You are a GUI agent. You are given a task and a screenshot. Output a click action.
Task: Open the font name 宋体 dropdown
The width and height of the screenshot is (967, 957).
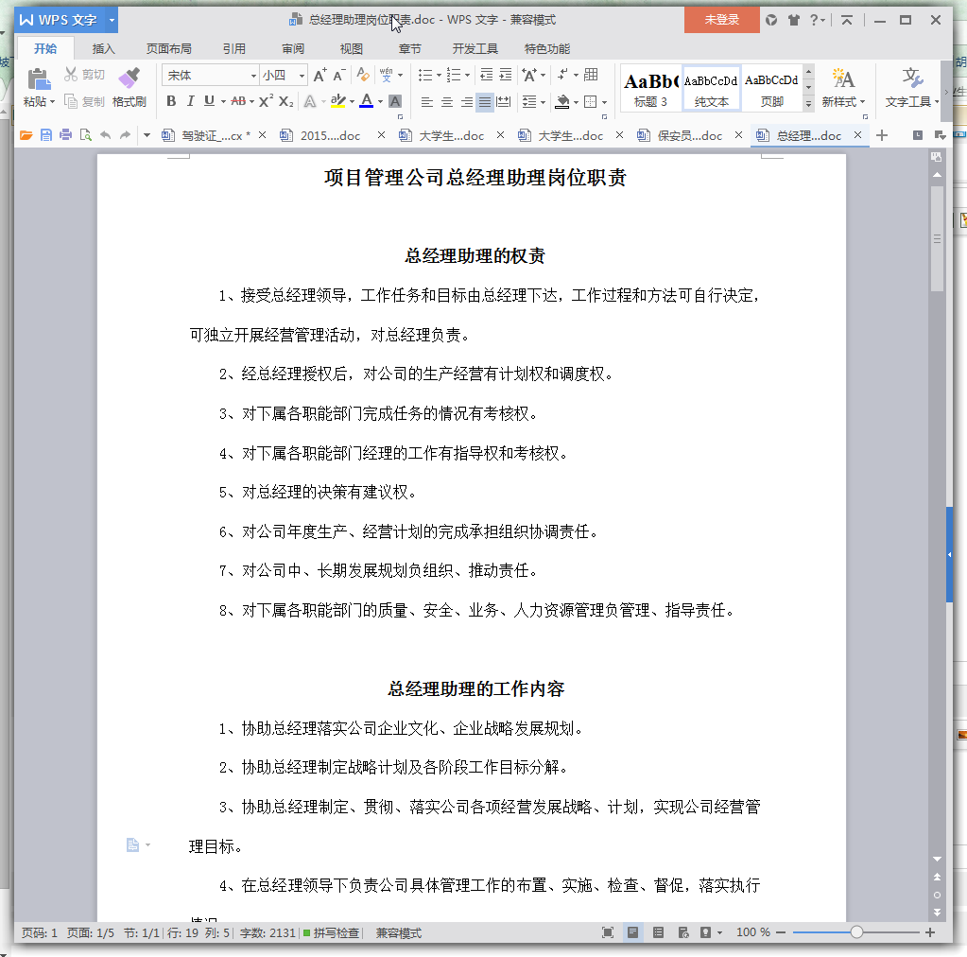(x=252, y=76)
